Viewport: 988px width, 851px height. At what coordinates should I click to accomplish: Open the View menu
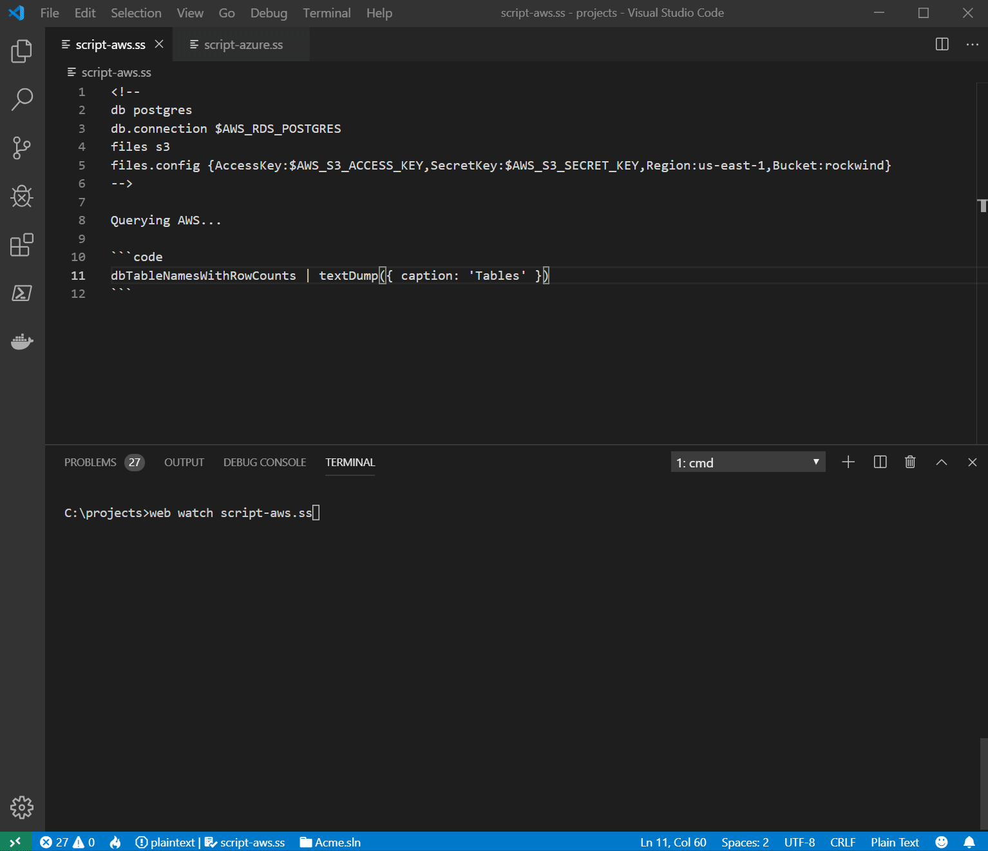[x=190, y=13]
